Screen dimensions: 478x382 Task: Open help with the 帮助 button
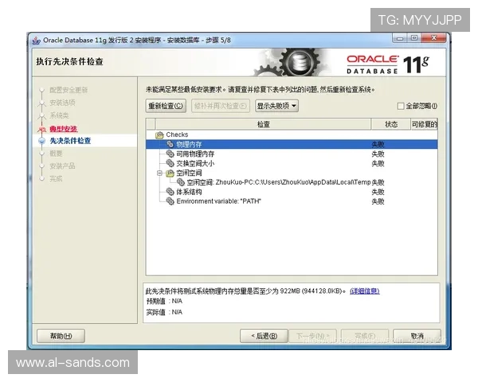point(61,336)
